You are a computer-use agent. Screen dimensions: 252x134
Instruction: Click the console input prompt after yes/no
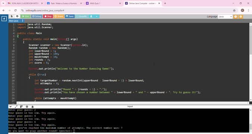click(74, 131)
